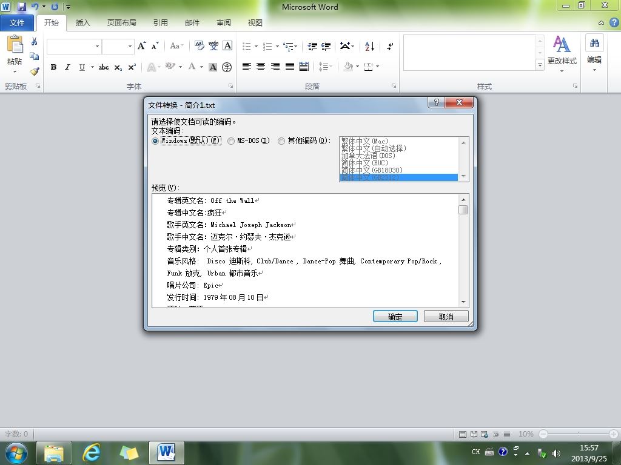Click the Enclose Characters icon
This screenshot has height=465, width=621.
(x=227, y=67)
